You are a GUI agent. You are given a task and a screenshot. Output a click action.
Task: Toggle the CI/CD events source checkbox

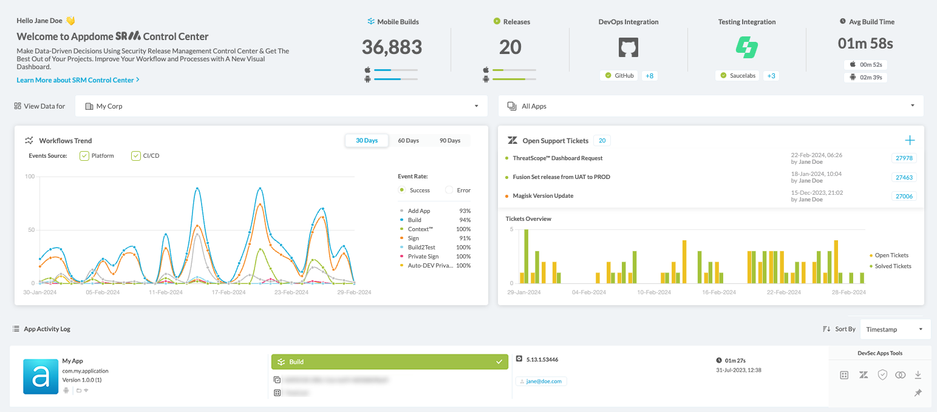pos(136,156)
